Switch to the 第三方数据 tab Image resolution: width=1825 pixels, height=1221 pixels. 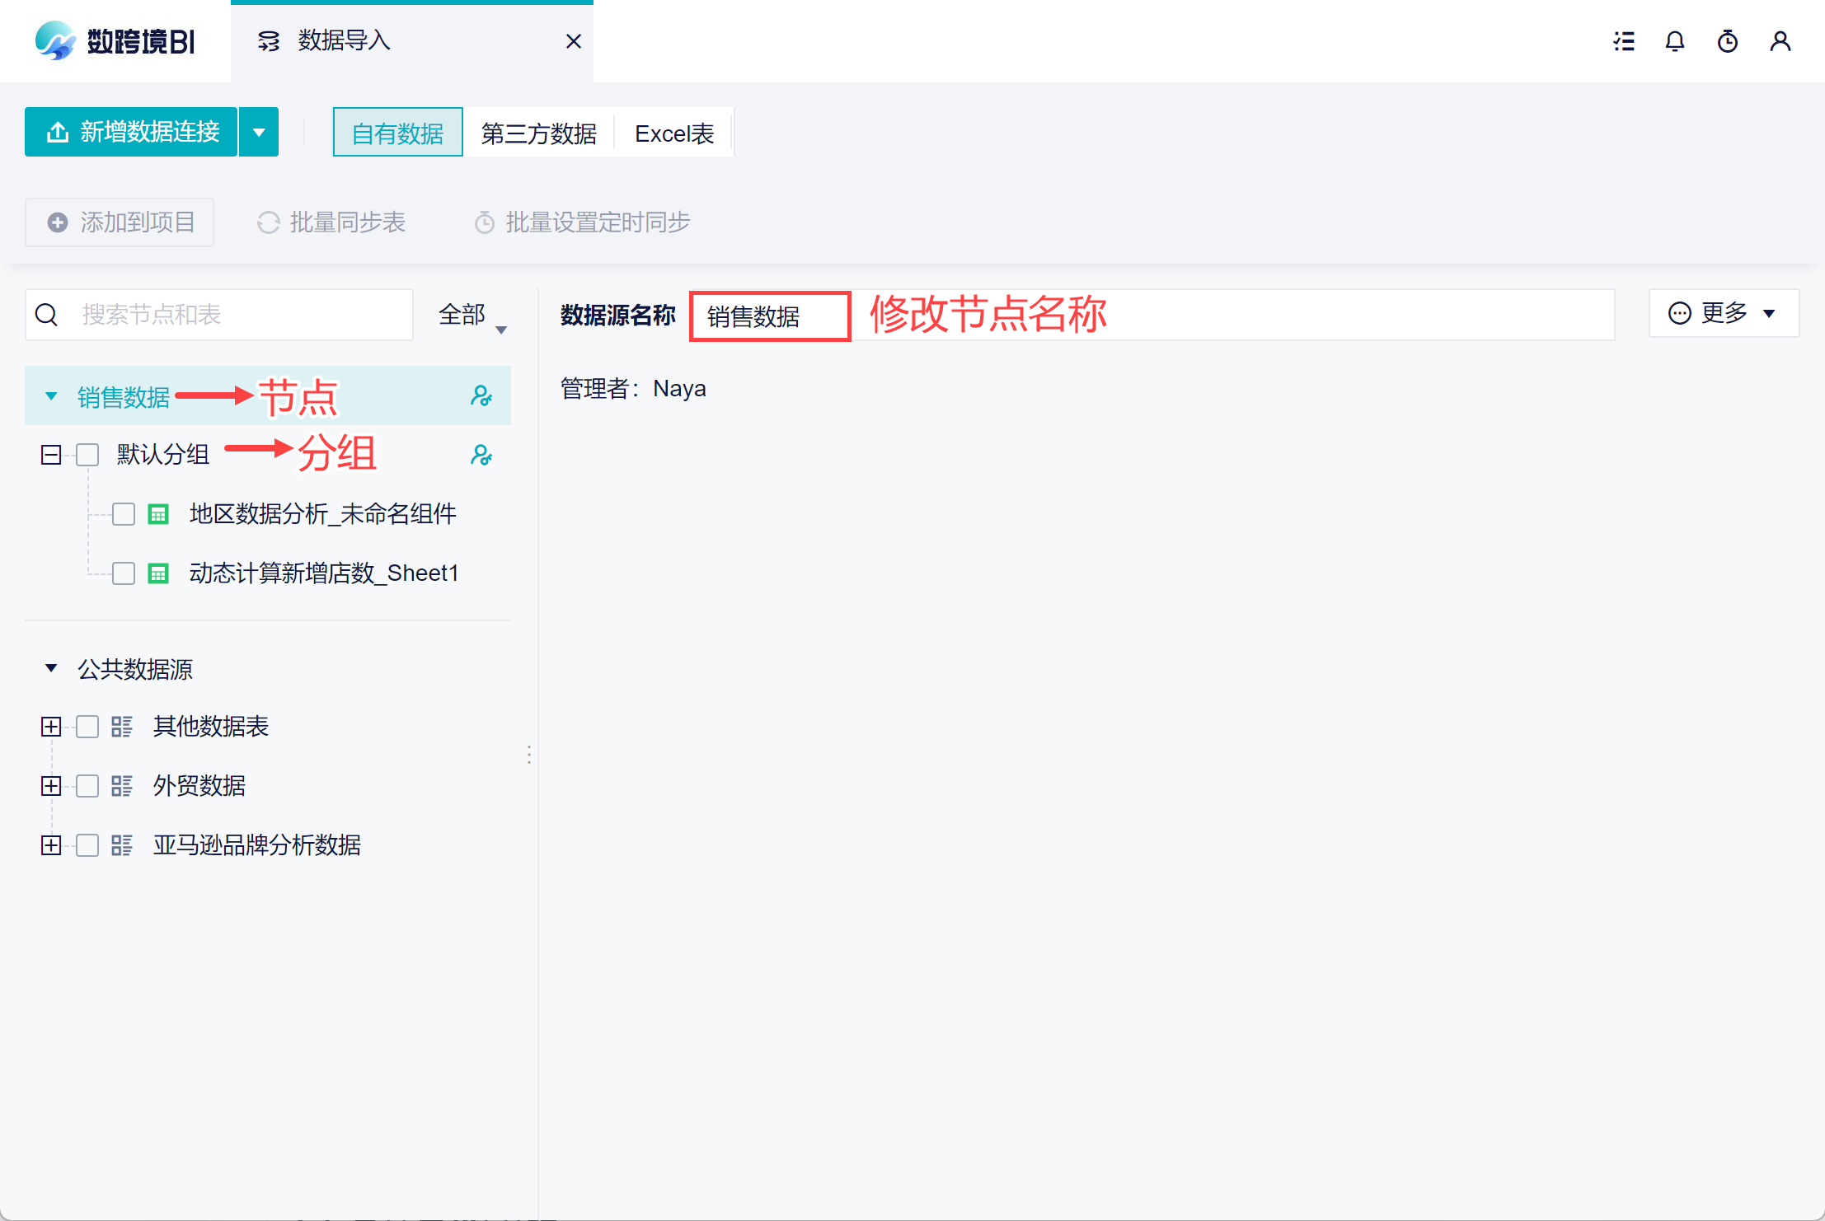[539, 132]
